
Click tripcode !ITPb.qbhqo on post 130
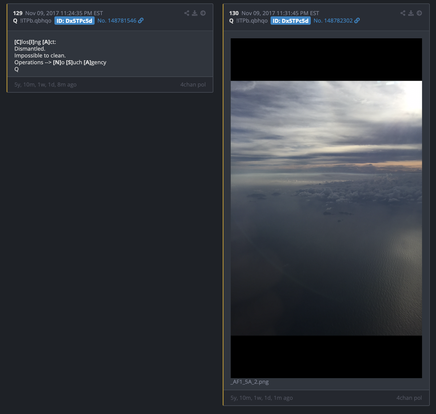point(252,21)
